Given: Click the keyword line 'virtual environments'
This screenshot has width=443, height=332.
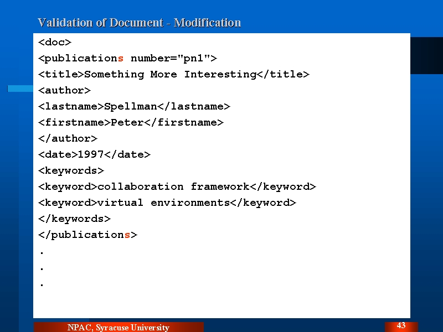Looking at the screenshot, I should pyautogui.click(x=167, y=203).
